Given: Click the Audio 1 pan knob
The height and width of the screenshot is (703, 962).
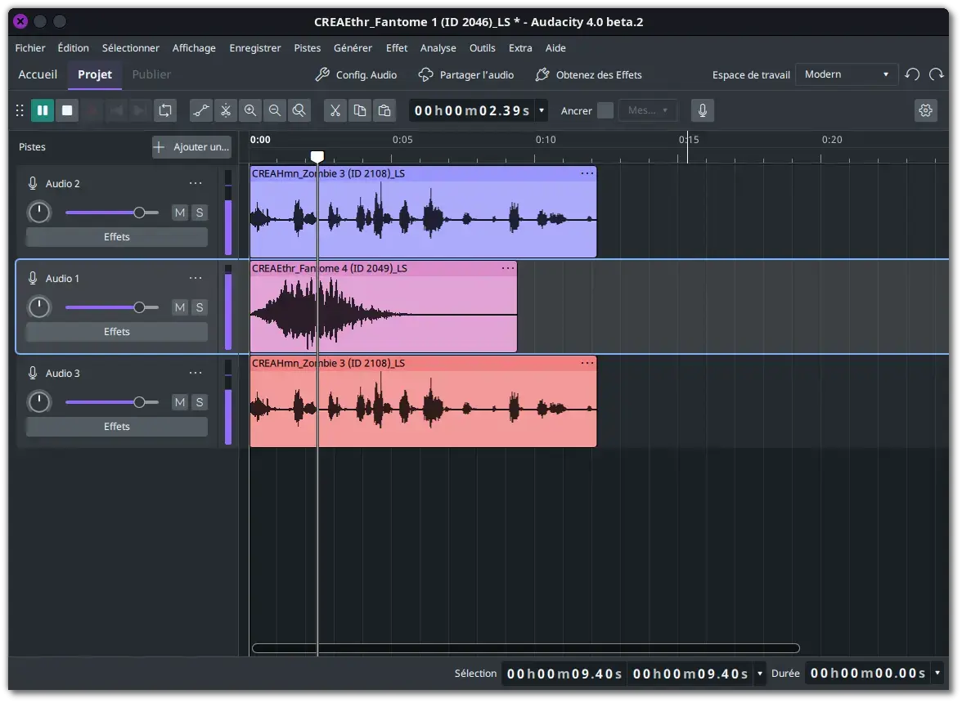Looking at the screenshot, I should point(39,308).
